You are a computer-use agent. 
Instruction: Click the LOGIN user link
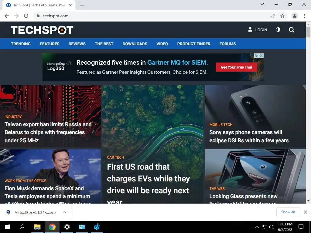[x=258, y=30]
